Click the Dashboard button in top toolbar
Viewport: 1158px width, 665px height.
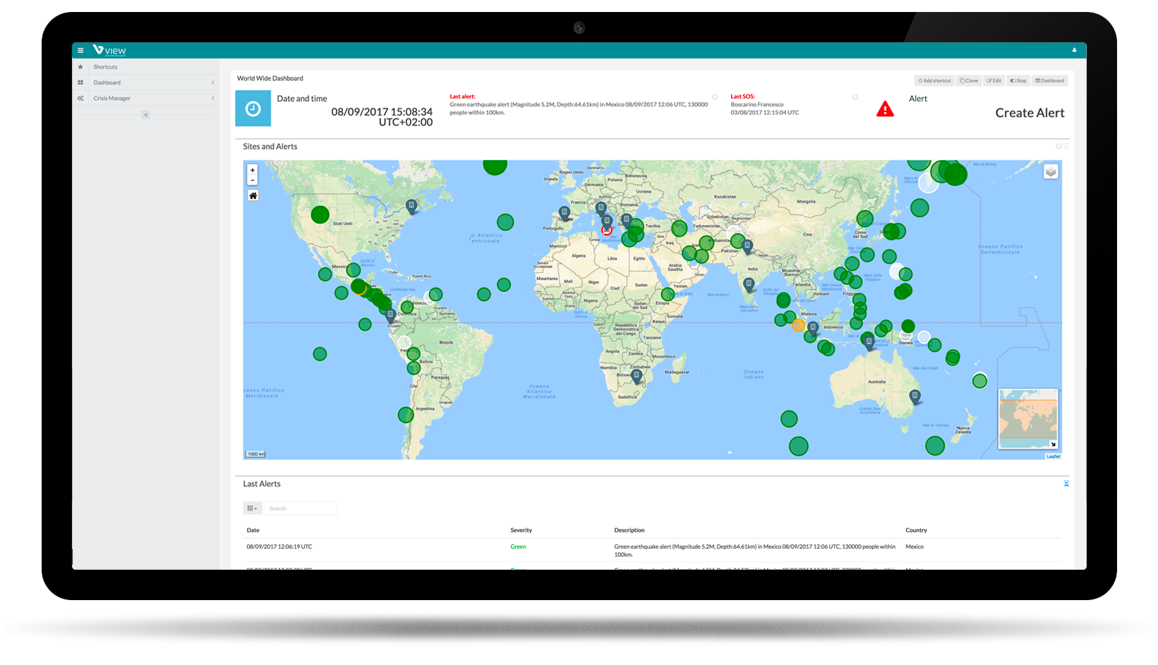click(1050, 81)
